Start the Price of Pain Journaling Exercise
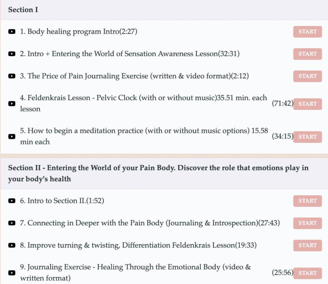The height and width of the screenshot is (284, 328). pyautogui.click(x=307, y=76)
